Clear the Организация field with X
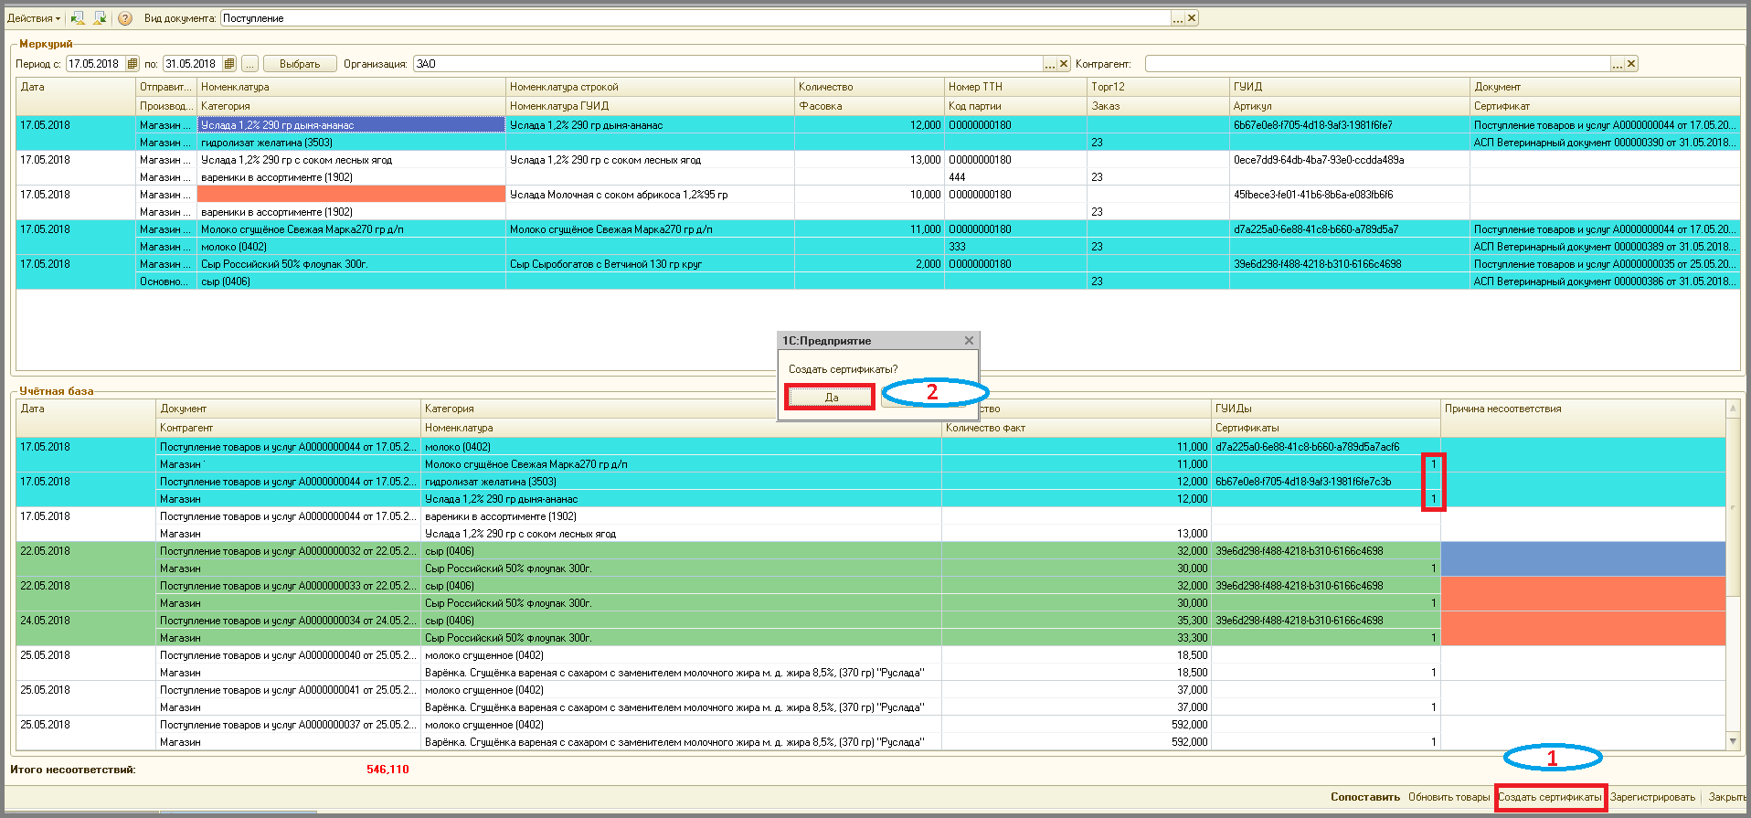The image size is (1751, 818). coord(1064,64)
